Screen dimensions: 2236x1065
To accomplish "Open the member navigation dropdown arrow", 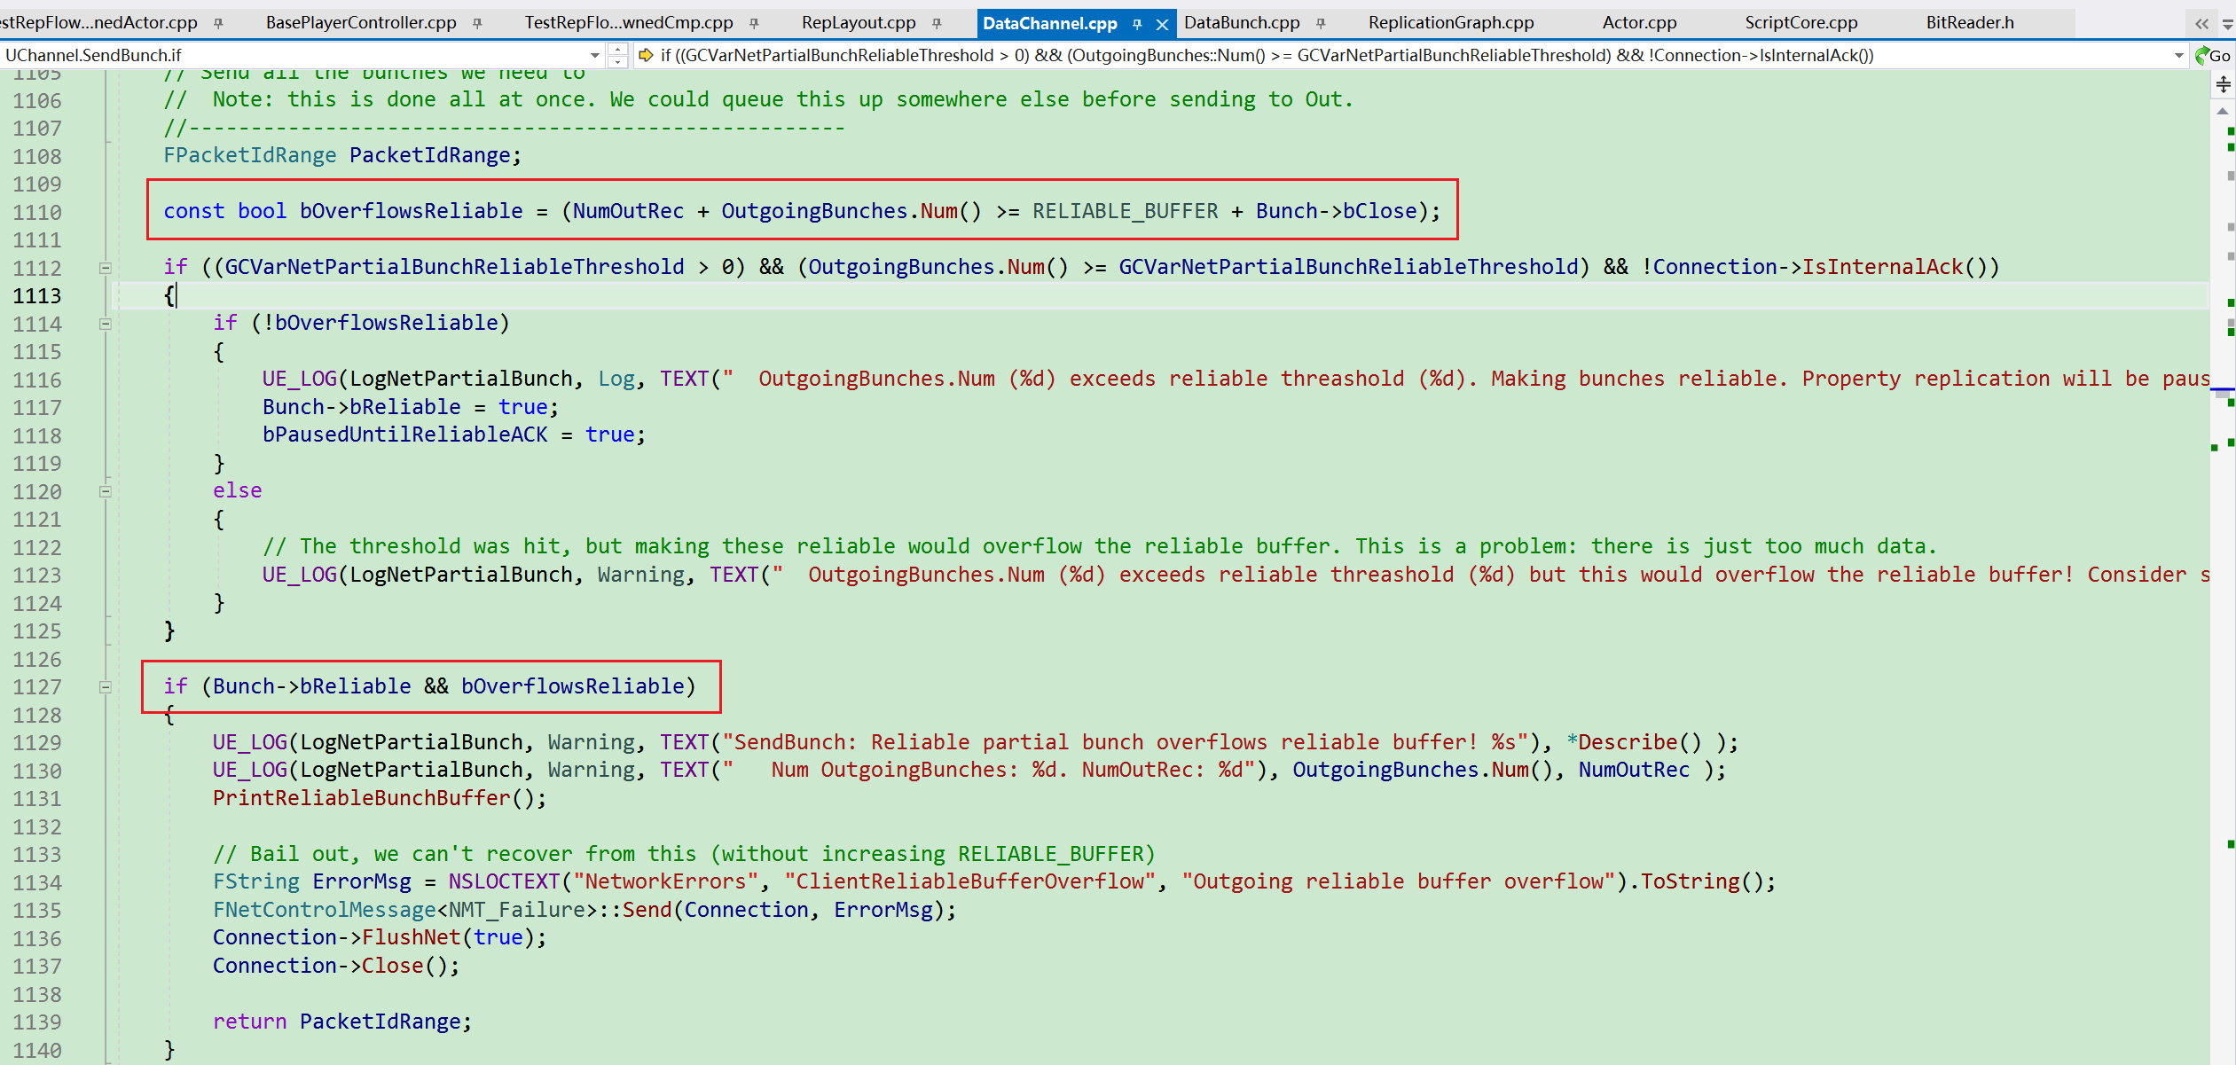I will (x=2178, y=56).
